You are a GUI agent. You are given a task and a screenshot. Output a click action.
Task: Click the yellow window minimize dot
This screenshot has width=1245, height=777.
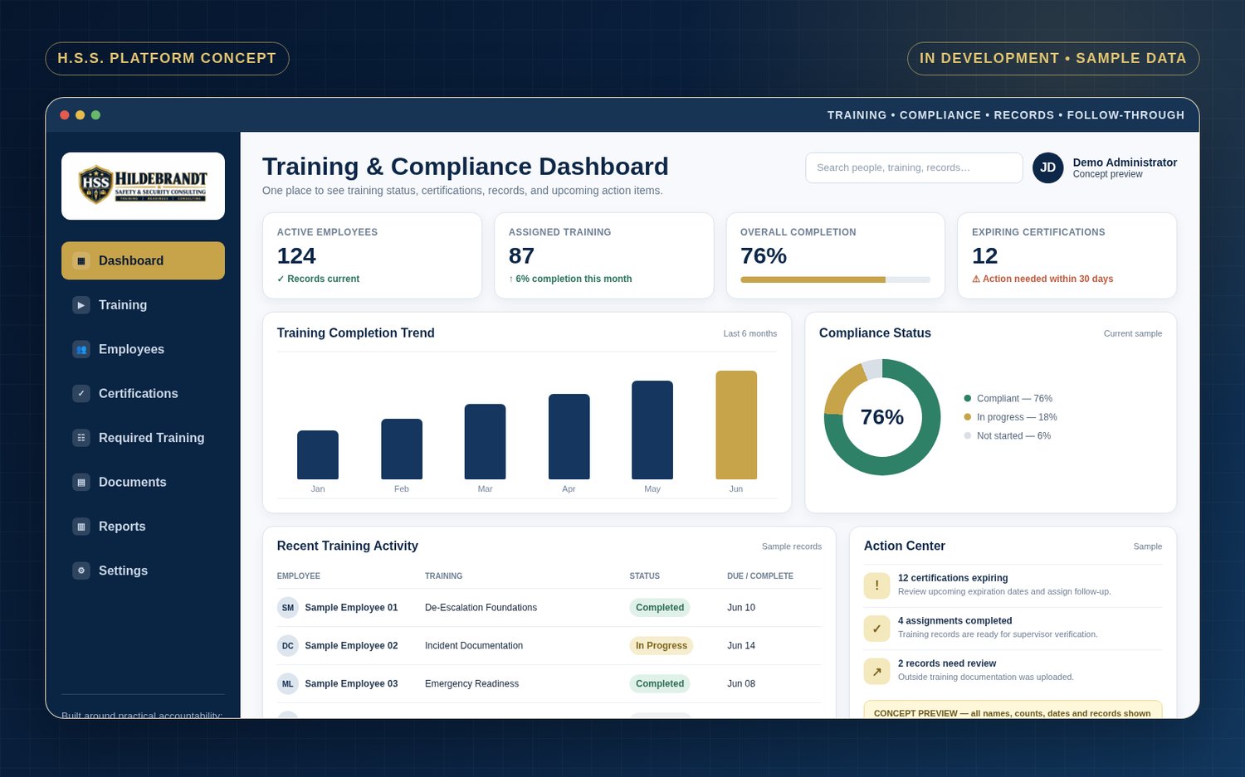click(81, 115)
